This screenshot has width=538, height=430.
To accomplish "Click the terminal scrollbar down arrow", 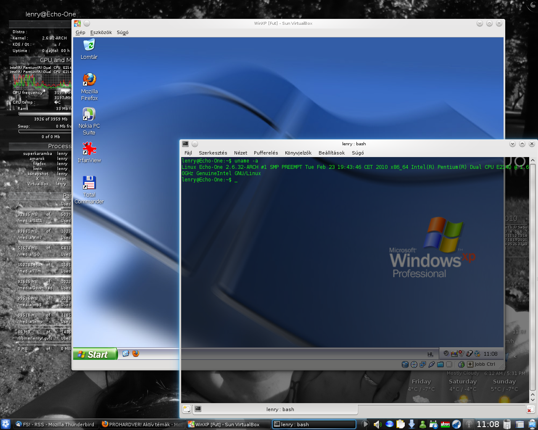I will pos(533,400).
